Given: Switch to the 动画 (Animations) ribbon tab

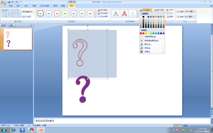Looking at the screenshot, I should pyautogui.click(x=34, y=6).
